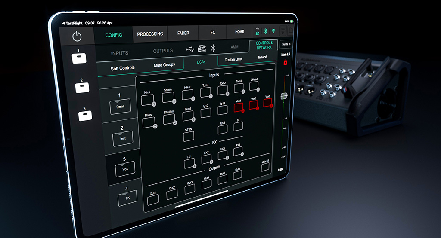The height and width of the screenshot is (238, 441).
Task: Tap the battery indicator in status bar
Action: coord(292,21)
